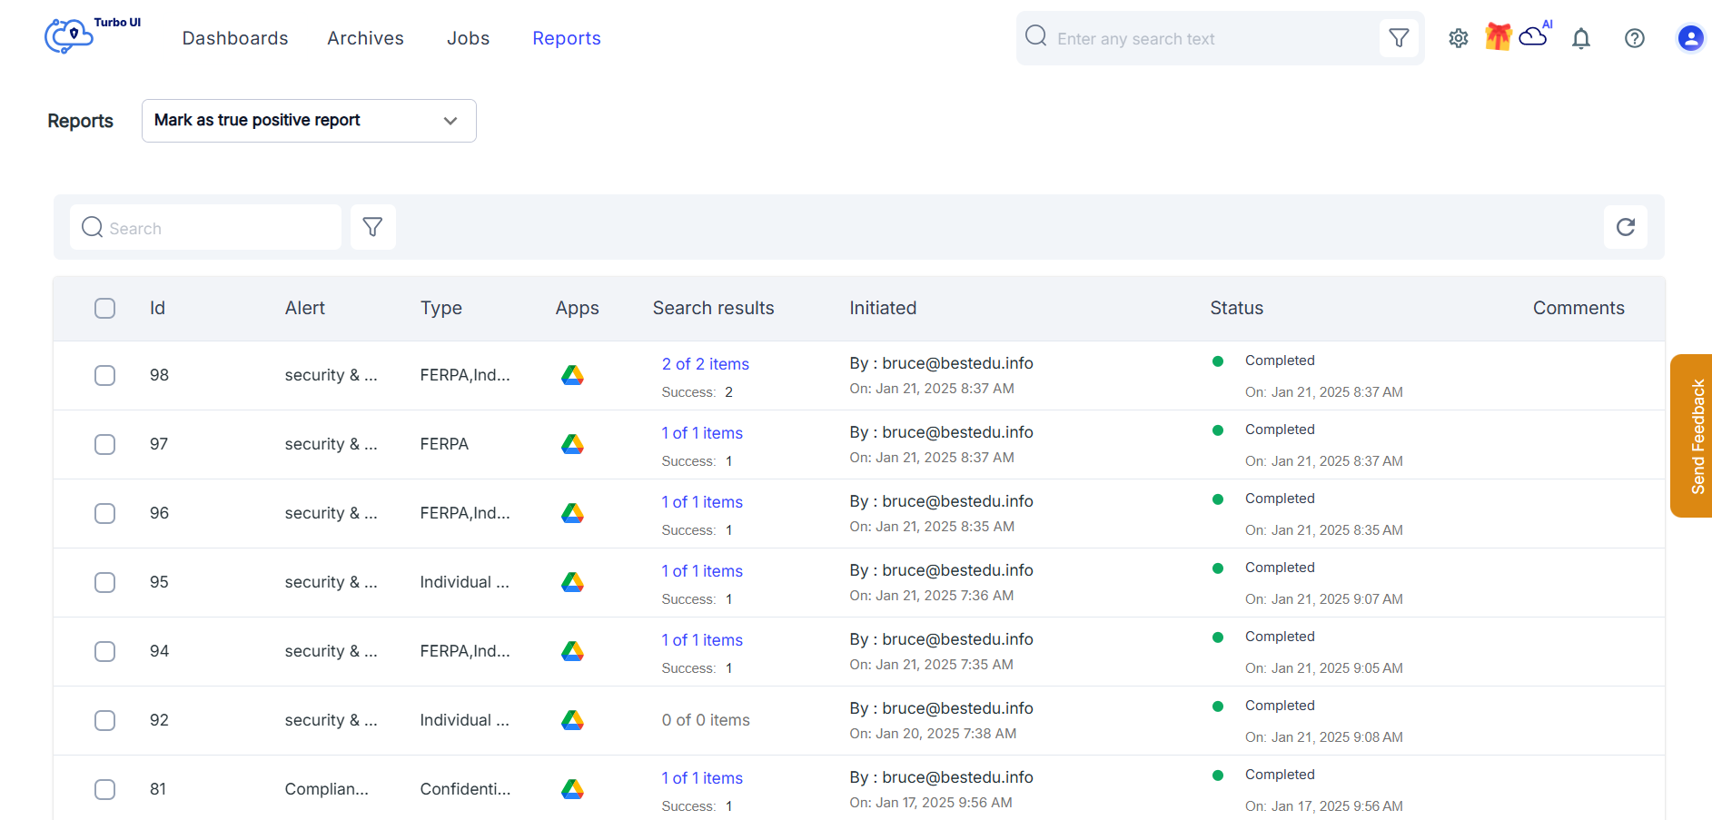Open the search filter in the header
This screenshot has width=1712, height=820.
point(1399,38)
